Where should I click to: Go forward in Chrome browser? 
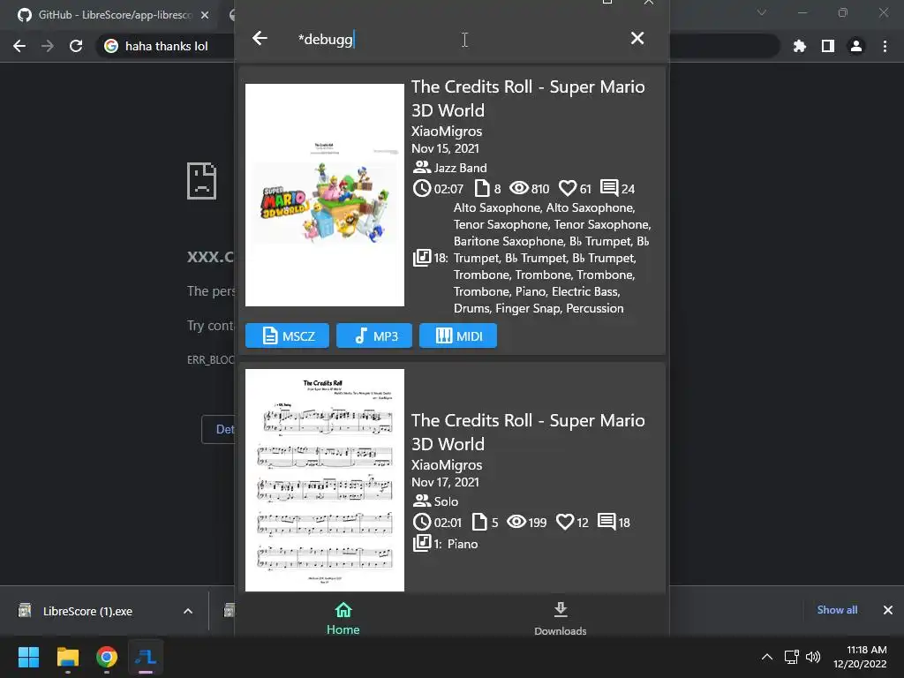click(x=48, y=46)
